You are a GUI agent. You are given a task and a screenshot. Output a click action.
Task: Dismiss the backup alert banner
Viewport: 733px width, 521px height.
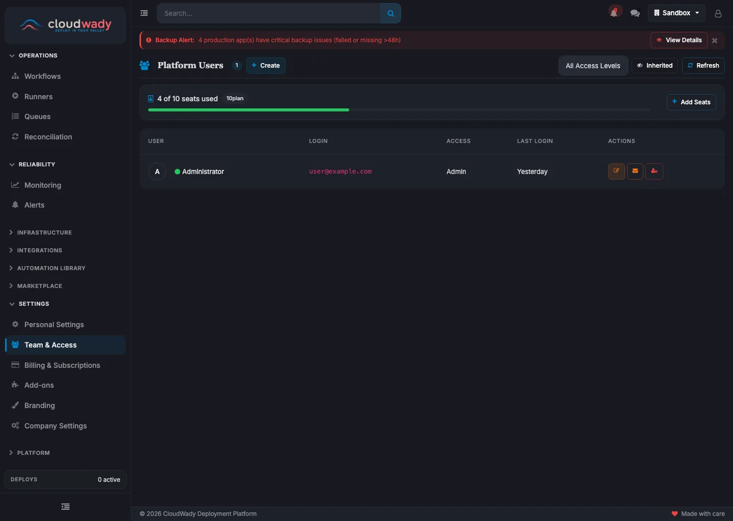coord(715,41)
